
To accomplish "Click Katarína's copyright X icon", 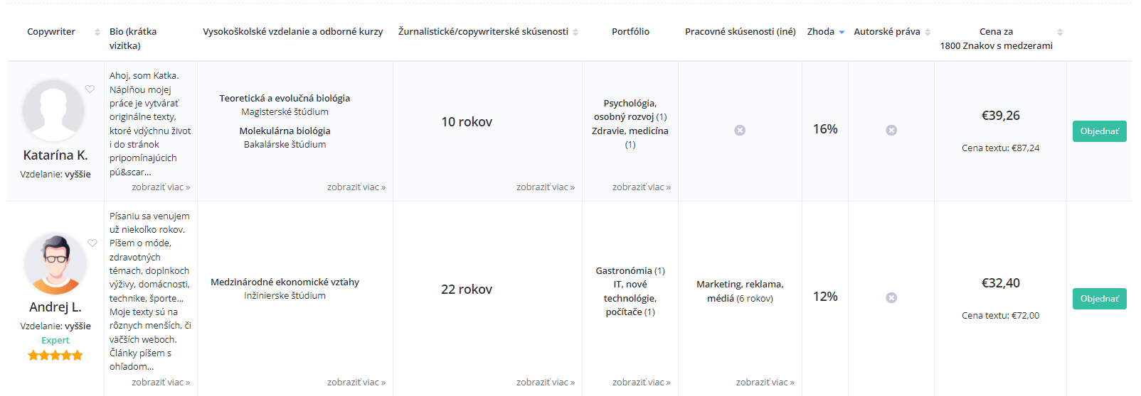I will [891, 130].
